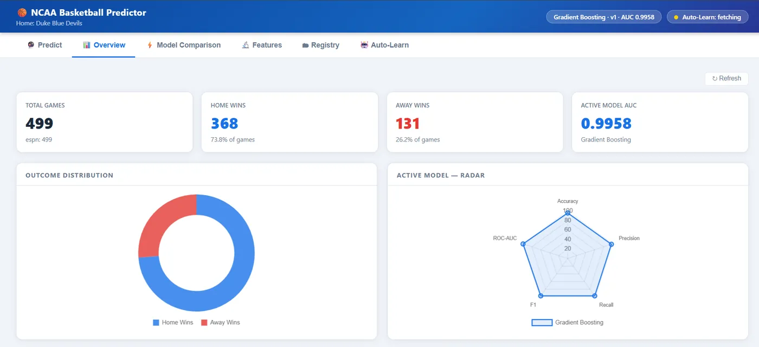The image size is (759, 347).
Task: Click the Auto-Learn: fetching status pill
Action: coord(707,17)
